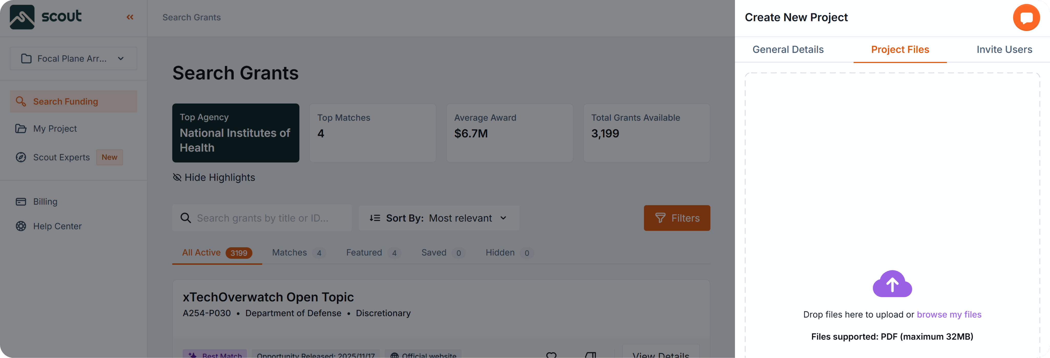The width and height of the screenshot is (1050, 358).
Task: Open My Project in sidebar
Action: point(55,129)
